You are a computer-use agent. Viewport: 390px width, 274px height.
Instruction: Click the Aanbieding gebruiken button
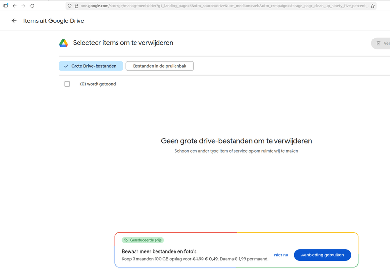pos(322,255)
